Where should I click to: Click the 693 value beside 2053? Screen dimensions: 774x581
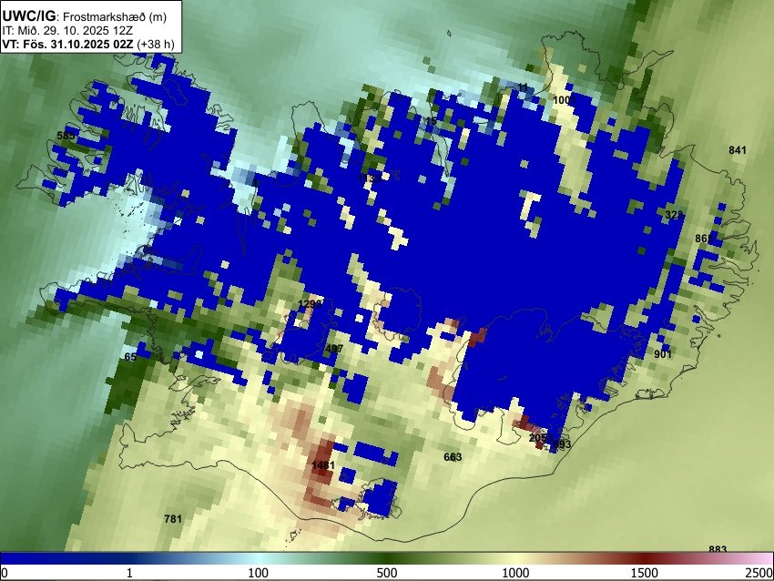pos(562,444)
